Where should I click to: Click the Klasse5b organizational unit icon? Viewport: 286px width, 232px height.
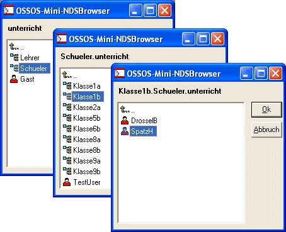click(67, 118)
